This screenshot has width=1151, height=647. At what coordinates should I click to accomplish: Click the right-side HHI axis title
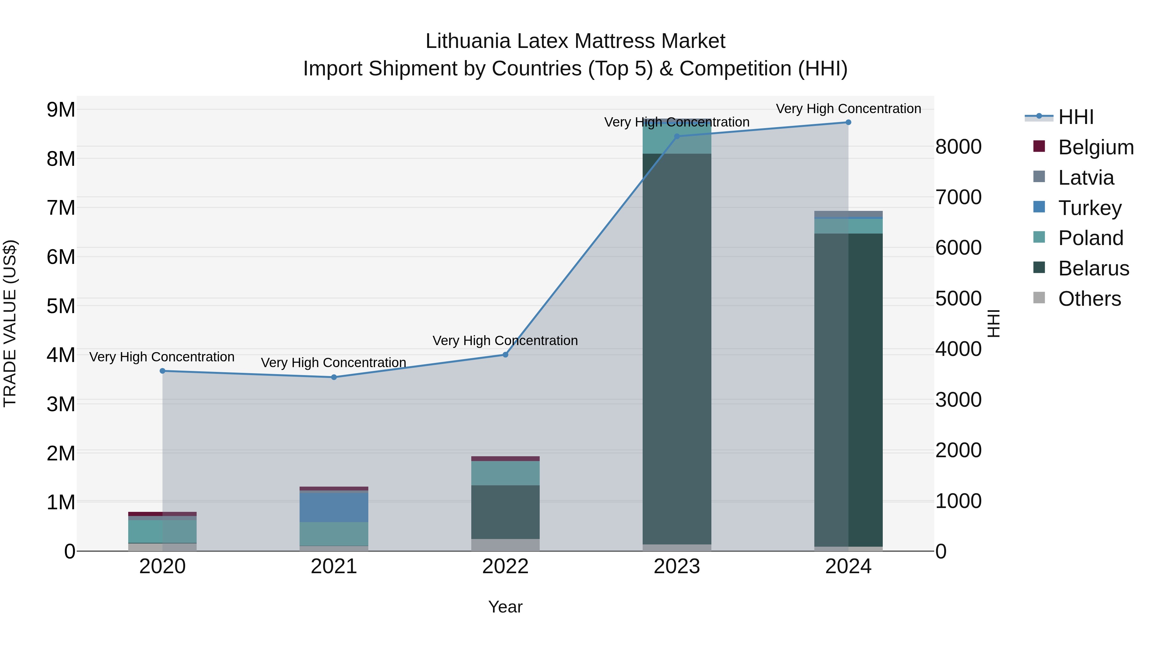tap(994, 324)
